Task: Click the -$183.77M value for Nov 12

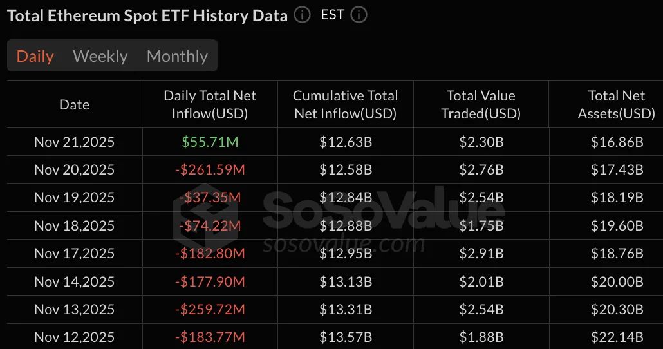Action: pos(210,337)
